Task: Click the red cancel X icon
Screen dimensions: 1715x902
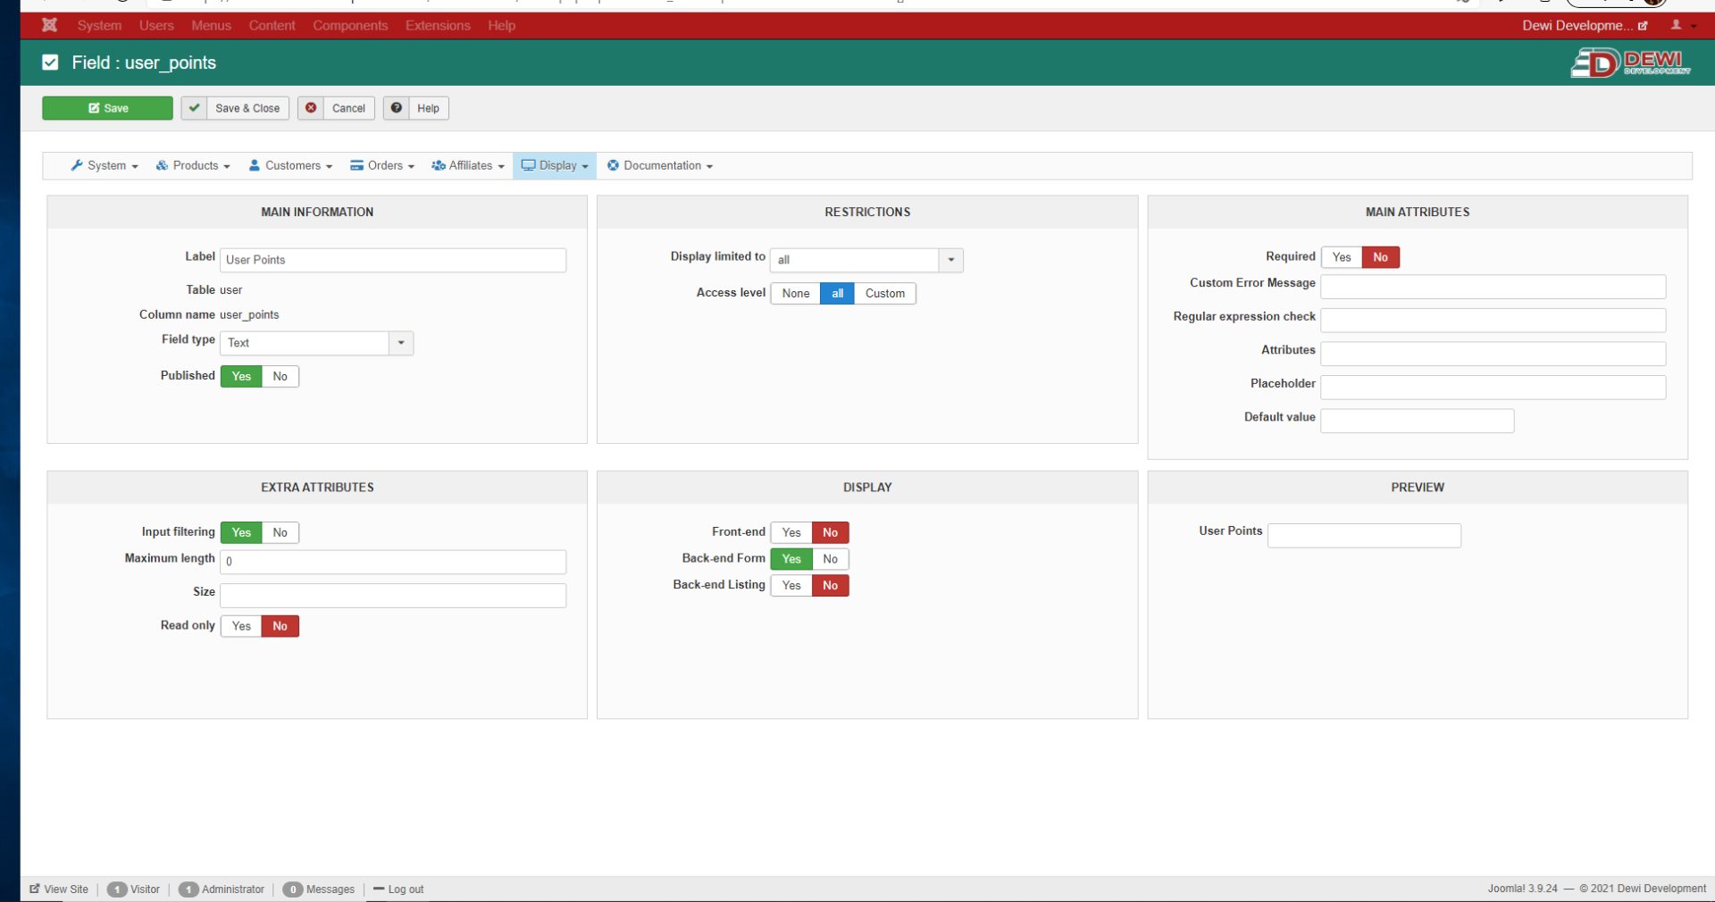Action: pos(311,108)
